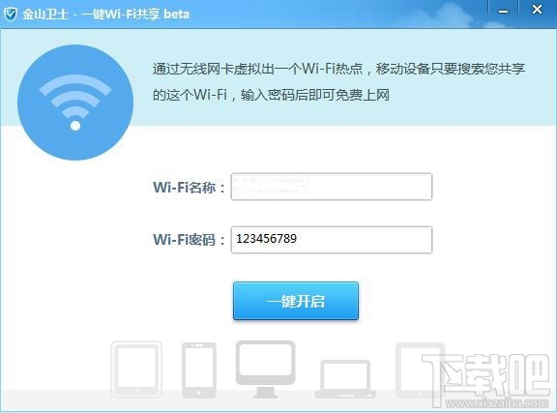Viewport: 557px width, 413px height.
Task: Close the 一键Wi-Fi共享 window
Action: coord(537,10)
